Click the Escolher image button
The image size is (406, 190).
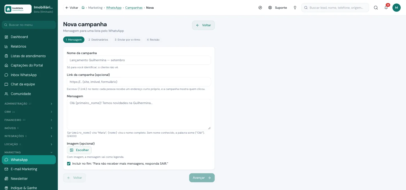(x=79, y=150)
